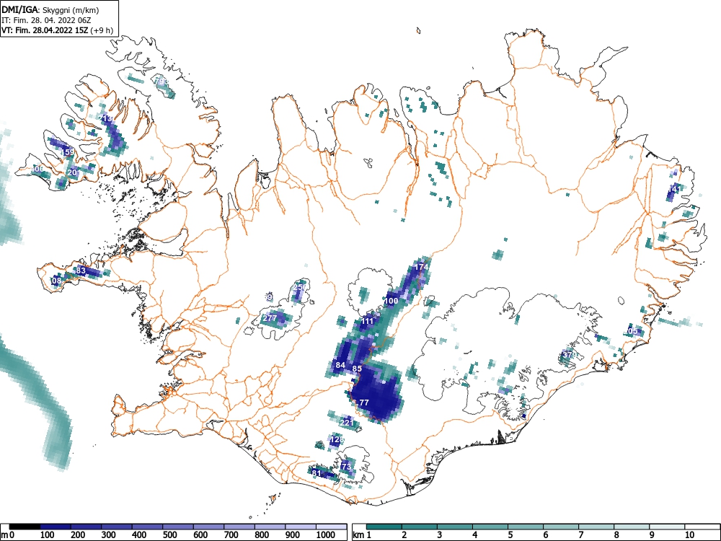Screen dimensions: 721x541
Task: Click the '700' label on the meter legend
Action: [231, 535]
